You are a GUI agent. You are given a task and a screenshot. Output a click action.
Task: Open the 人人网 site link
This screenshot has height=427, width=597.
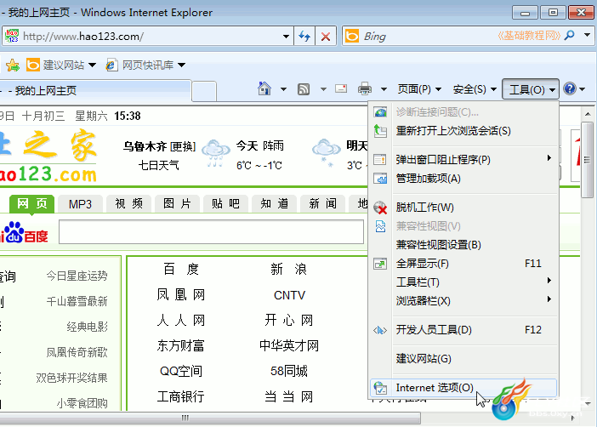pos(181,321)
